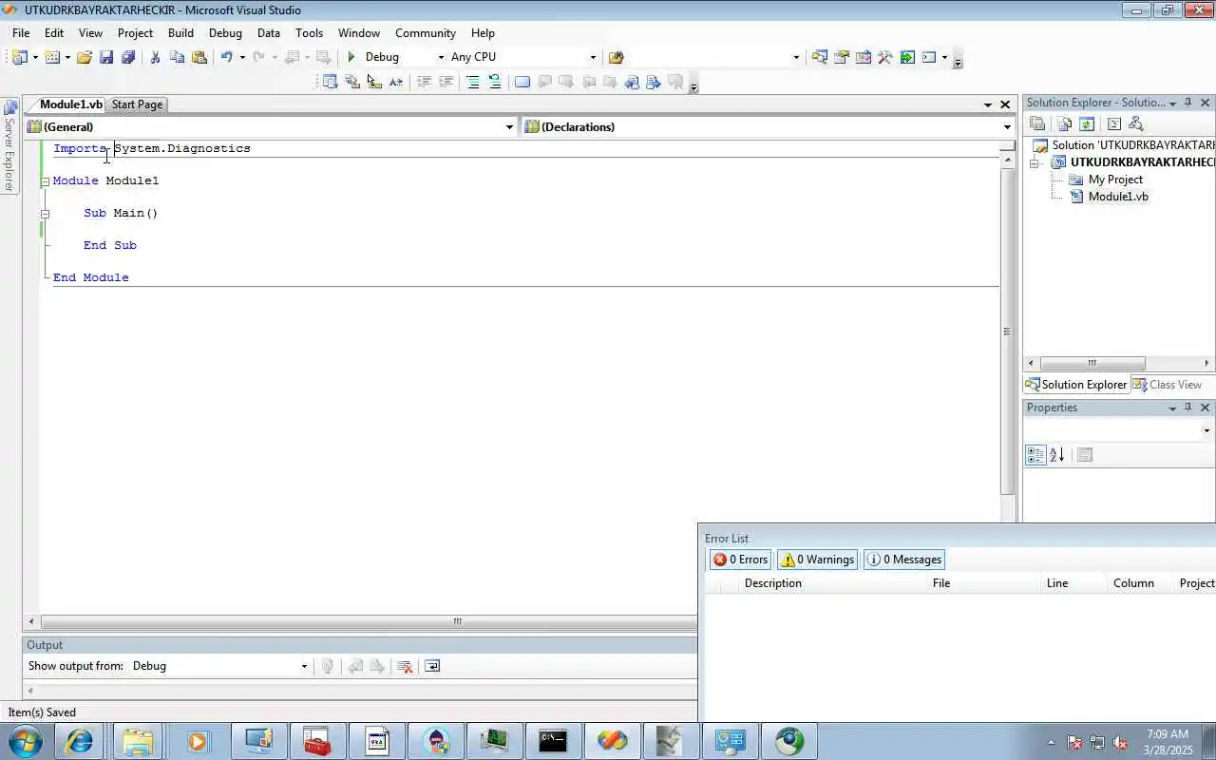Switch to the Class View tab
The height and width of the screenshot is (760, 1216).
pyautogui.click(x=1167, y=385)
